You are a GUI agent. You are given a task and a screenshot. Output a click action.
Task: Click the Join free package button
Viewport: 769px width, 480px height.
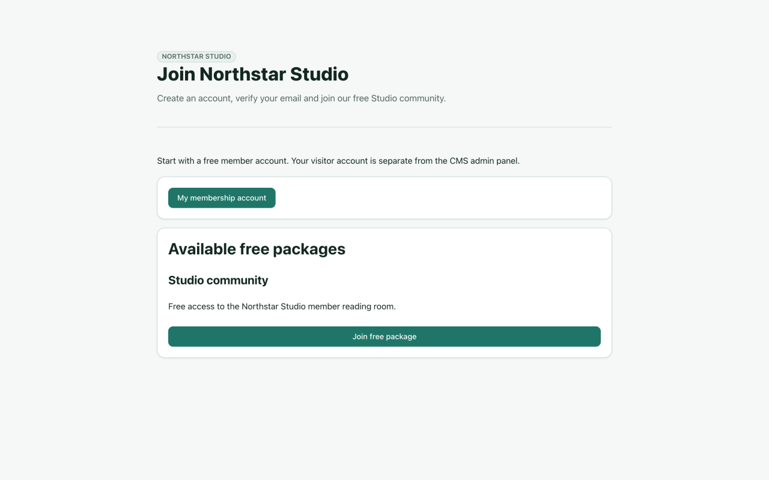tap(384, 337)
